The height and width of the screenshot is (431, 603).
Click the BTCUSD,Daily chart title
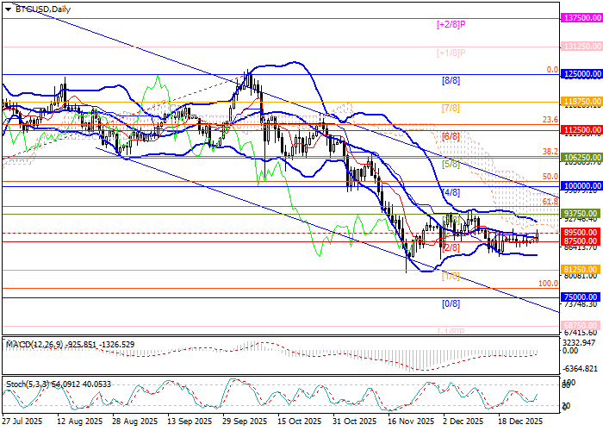coord(43,9)
